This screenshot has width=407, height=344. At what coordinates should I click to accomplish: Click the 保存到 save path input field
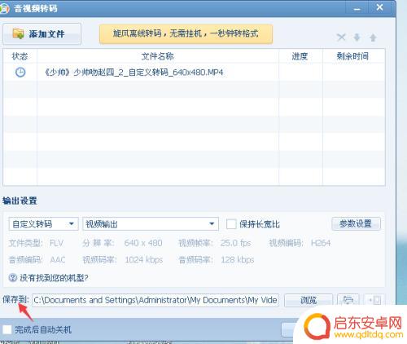coord(155,300)
